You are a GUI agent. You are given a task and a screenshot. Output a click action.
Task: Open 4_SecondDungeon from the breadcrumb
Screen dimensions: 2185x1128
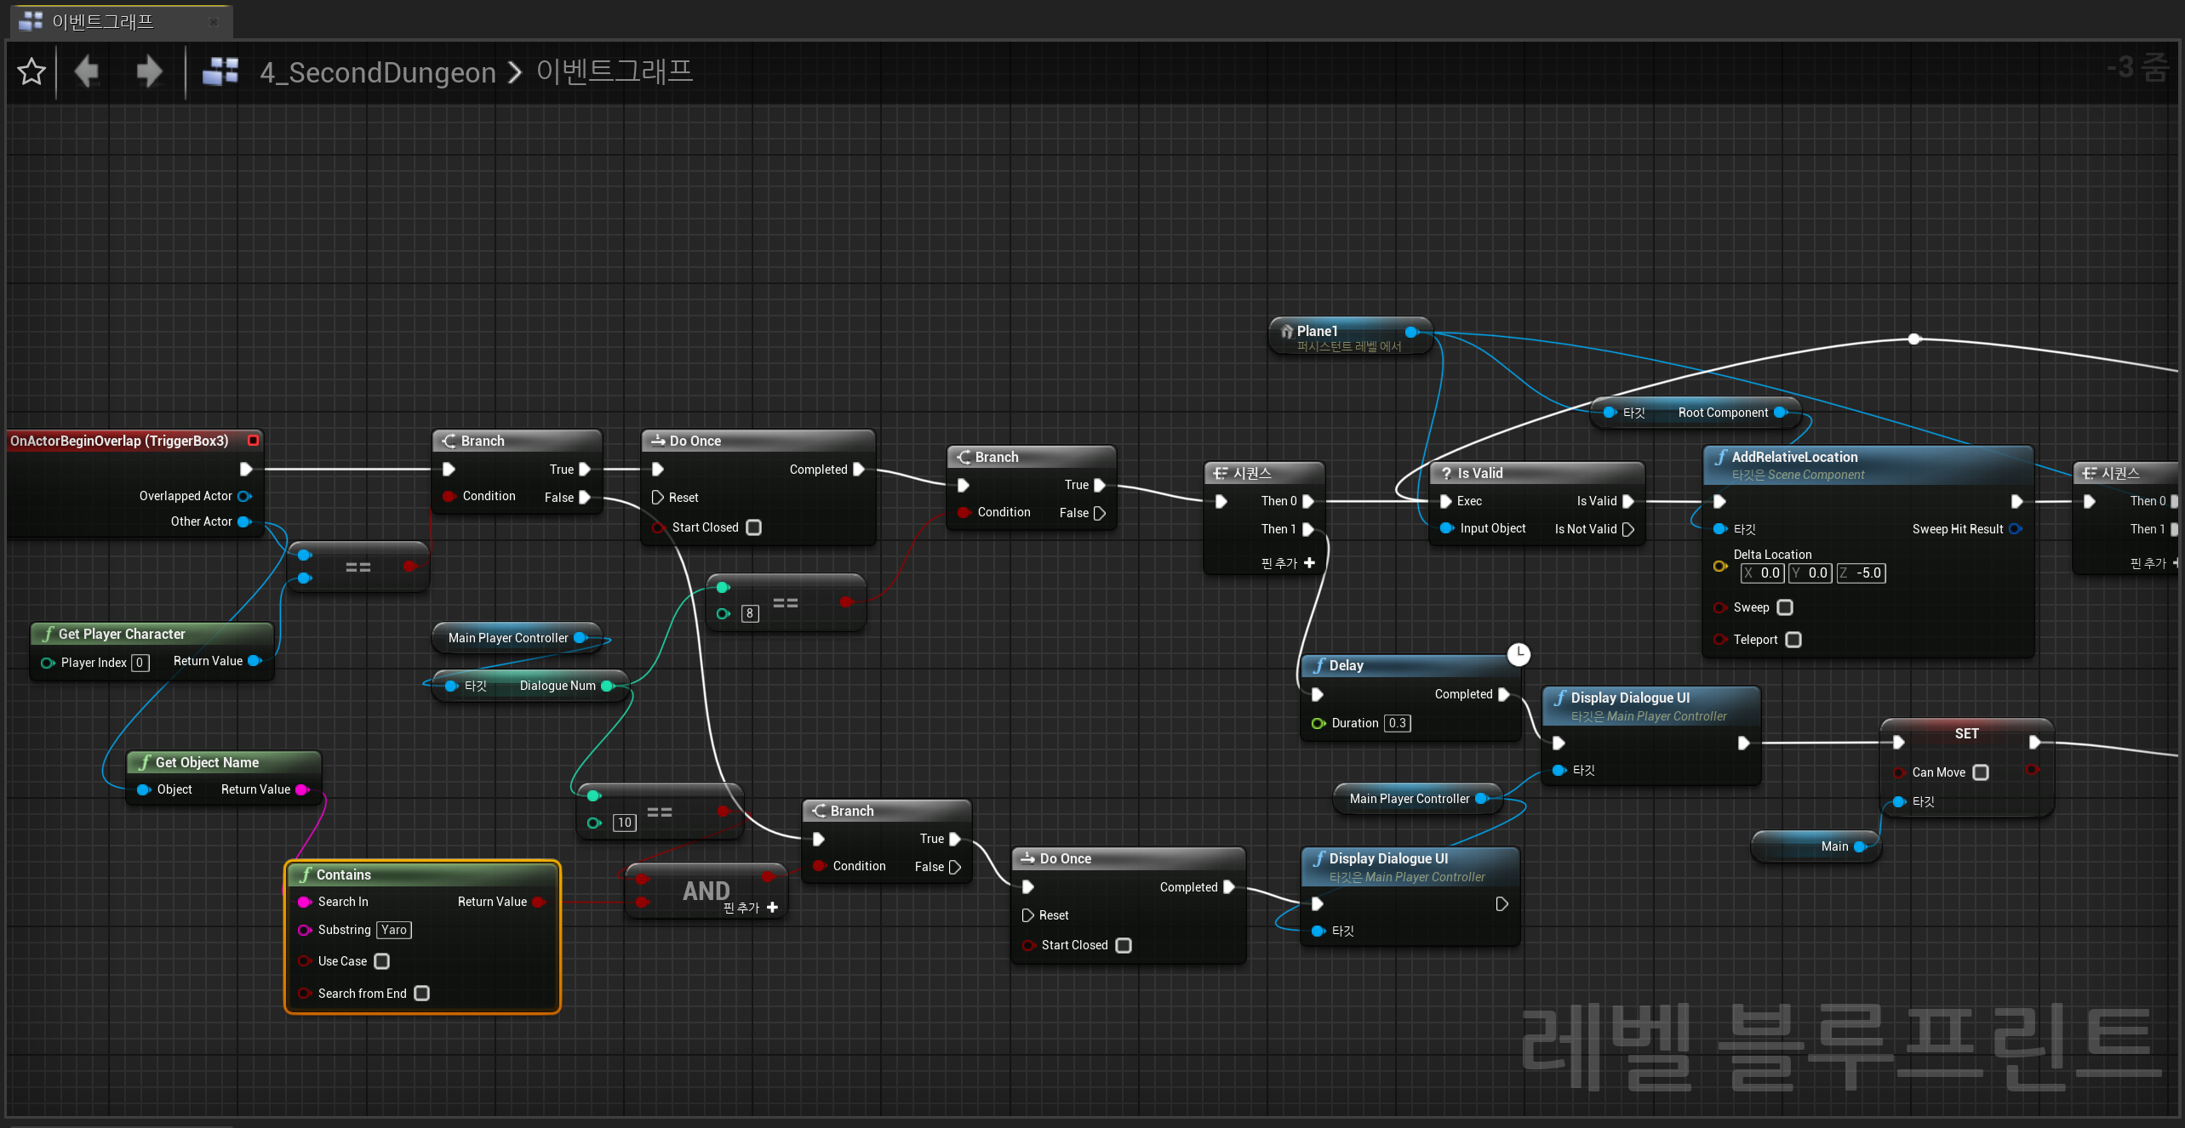click(378, 72)
